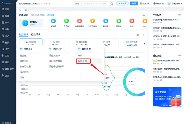This screenshot has height=124, width=184.
Task: Open 帮助中心 in the top bar
Action: (159, 4)
